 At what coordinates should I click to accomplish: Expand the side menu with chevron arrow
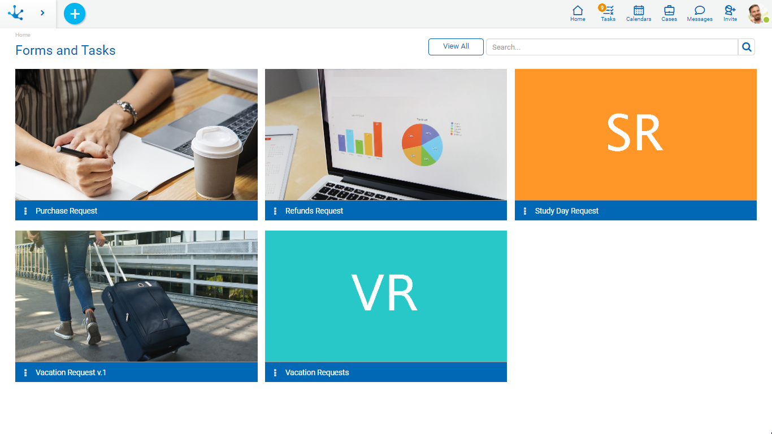click(42, 13)
